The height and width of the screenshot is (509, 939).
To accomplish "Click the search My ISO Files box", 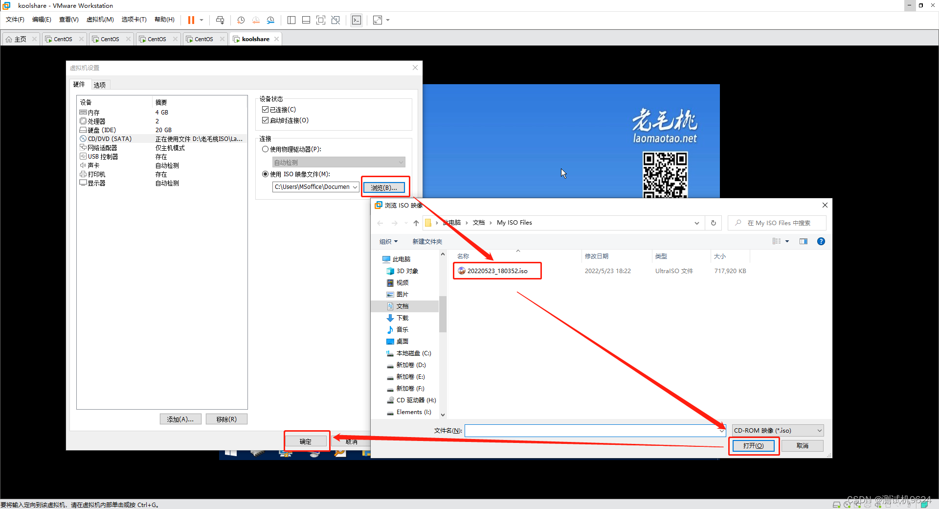I will (x=777, y=223).
